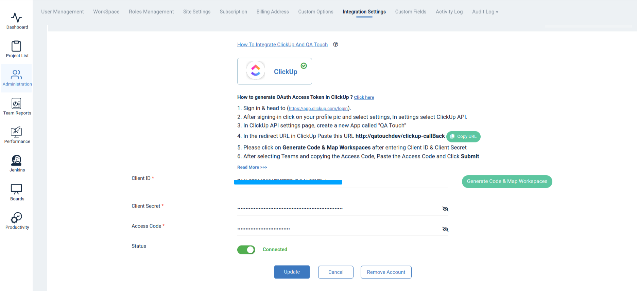The width and height of the screenshot is (637, 291).
Task: Toggle the Connected status switch
Action: (246, 250)
